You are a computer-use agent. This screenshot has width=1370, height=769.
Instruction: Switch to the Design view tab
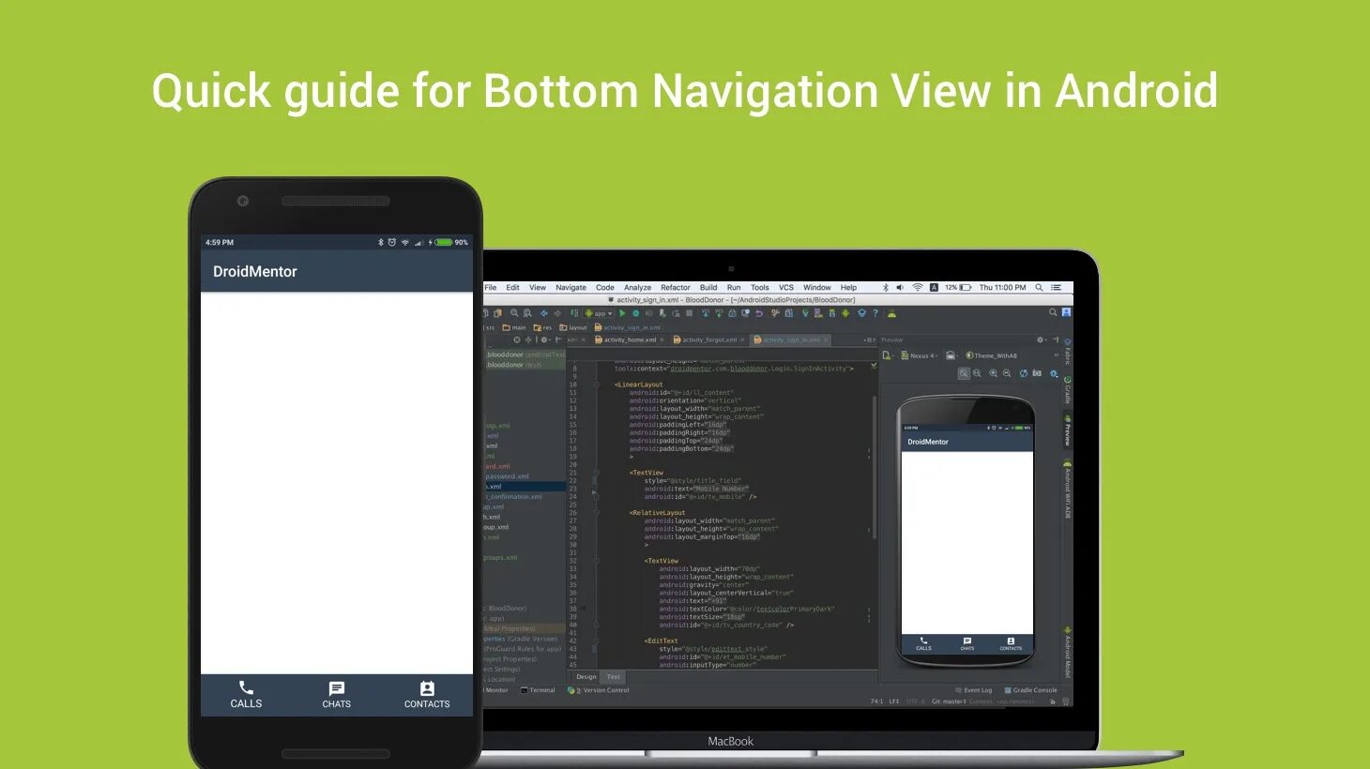(x=586, y=676)
